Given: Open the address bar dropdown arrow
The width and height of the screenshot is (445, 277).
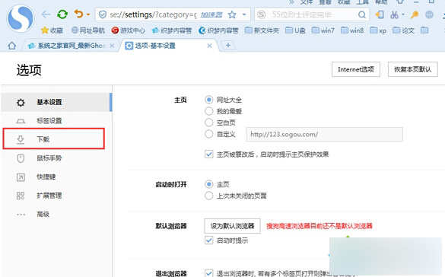Looking at the screenshot, I should 244,14.
